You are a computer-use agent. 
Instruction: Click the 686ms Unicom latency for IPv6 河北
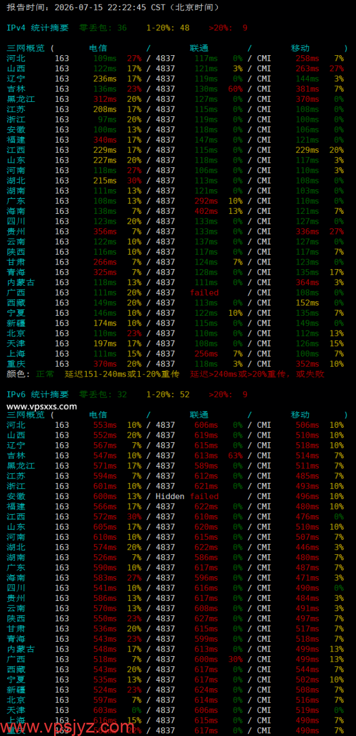(206, 425)
